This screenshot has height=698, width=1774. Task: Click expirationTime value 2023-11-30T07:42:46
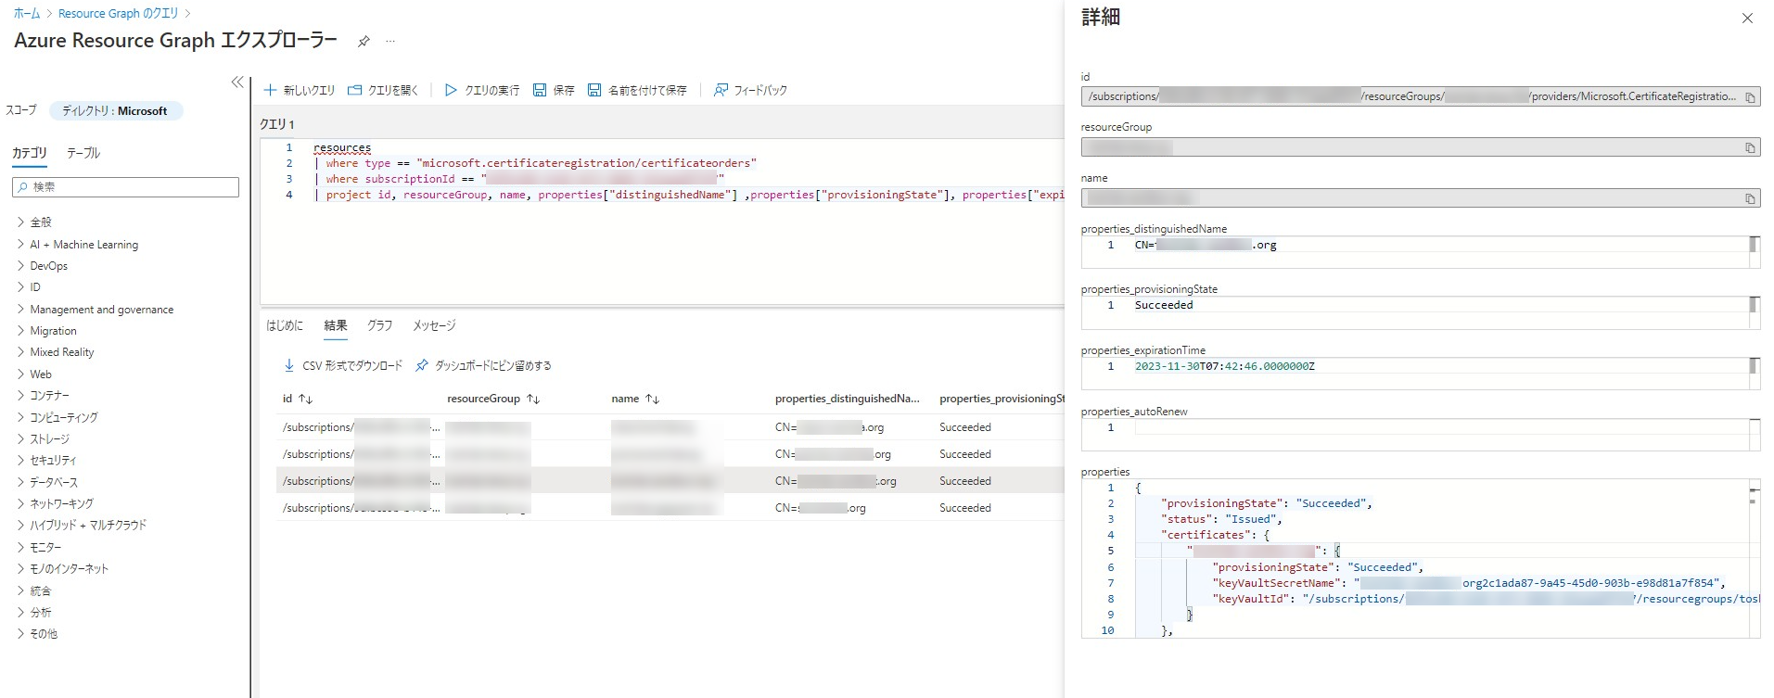point(1224,367)
